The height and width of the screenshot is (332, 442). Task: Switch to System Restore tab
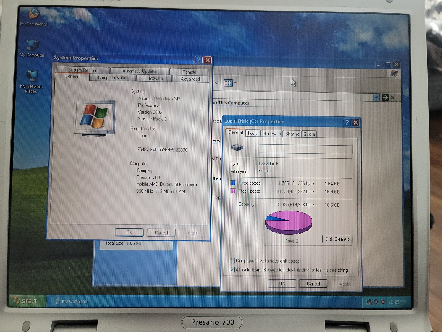83,70
